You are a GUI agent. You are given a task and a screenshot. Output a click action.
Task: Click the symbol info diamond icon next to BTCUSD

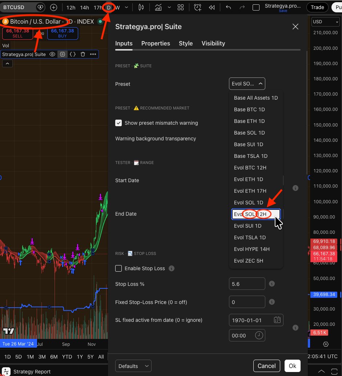click(x=40, y=7)
